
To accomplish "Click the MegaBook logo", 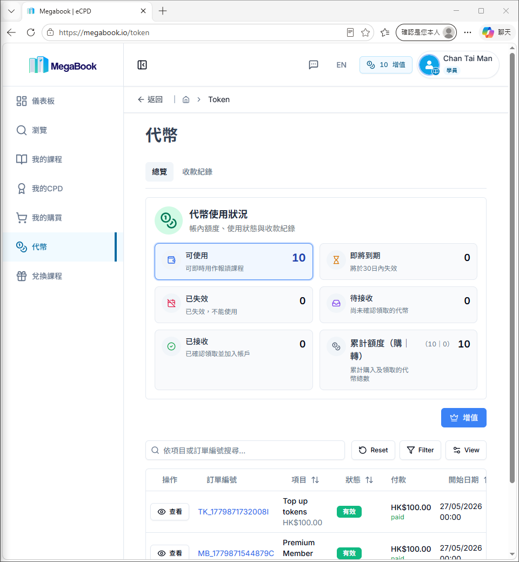I will (63, 65).
